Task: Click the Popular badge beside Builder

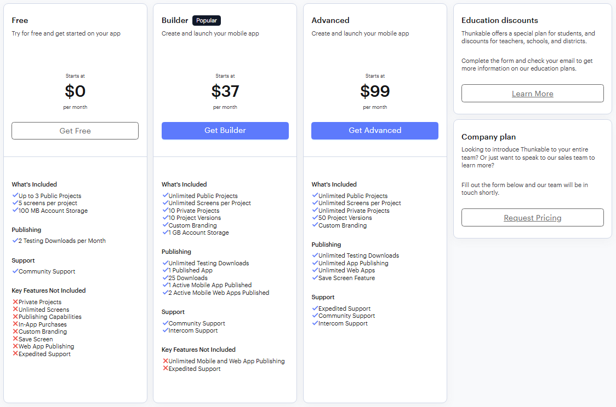Action: click(207, 20)
